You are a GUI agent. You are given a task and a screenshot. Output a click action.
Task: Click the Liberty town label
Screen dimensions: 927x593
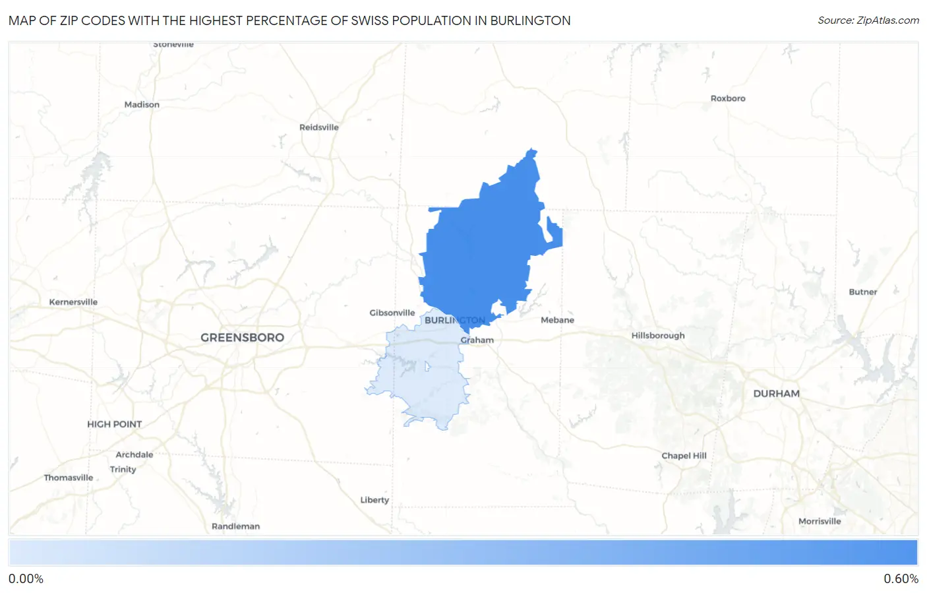[x=374, y=500]
